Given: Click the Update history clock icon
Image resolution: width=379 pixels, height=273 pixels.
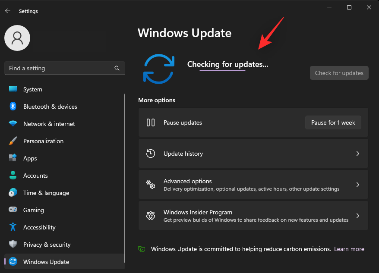Looking at the screenshot, I should click(151, 153).
